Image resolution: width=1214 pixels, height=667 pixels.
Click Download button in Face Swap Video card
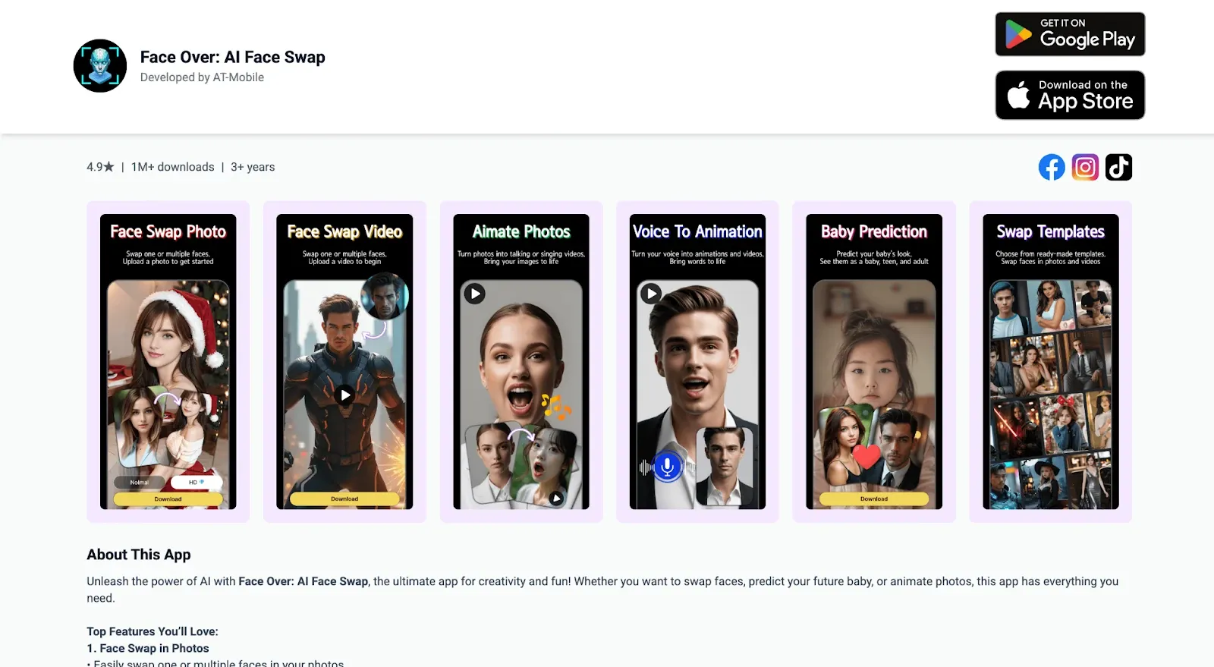coord(344,499)
